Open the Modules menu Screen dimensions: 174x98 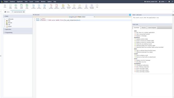point(43,2)
